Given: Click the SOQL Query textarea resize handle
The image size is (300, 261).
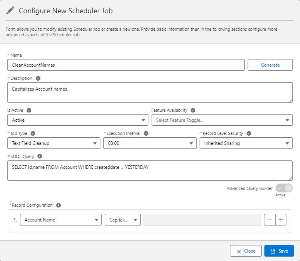Looking at the screenshot, I should pyautogui.click(x=290, y=178).
